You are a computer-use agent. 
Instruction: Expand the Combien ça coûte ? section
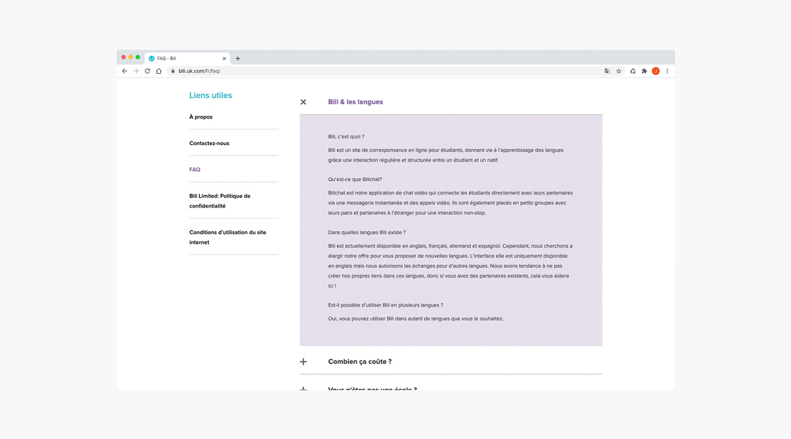303,362
